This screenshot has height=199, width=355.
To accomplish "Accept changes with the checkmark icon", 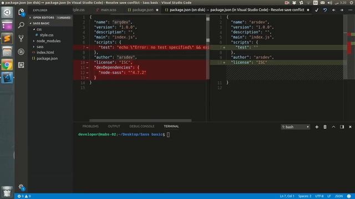I will point(317,10).
